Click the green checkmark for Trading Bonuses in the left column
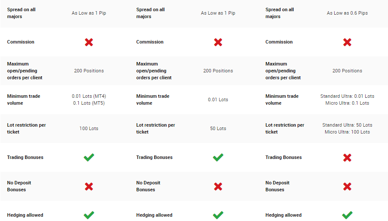The height and width of the screenshot is (221, 388). point(89,157)
